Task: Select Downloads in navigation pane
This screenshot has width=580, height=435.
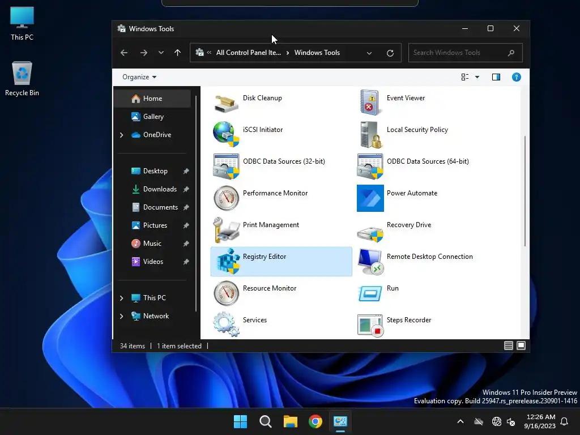Action: pyautogui.click(x=154, y=189)
